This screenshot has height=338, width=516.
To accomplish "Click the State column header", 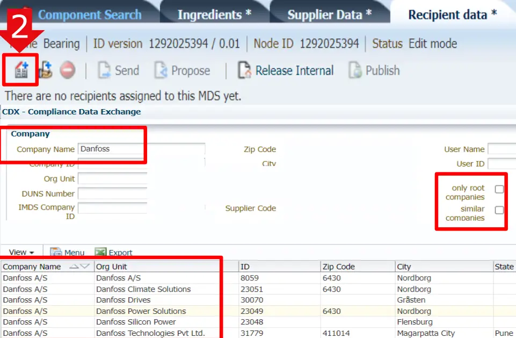I will [505, 266].
